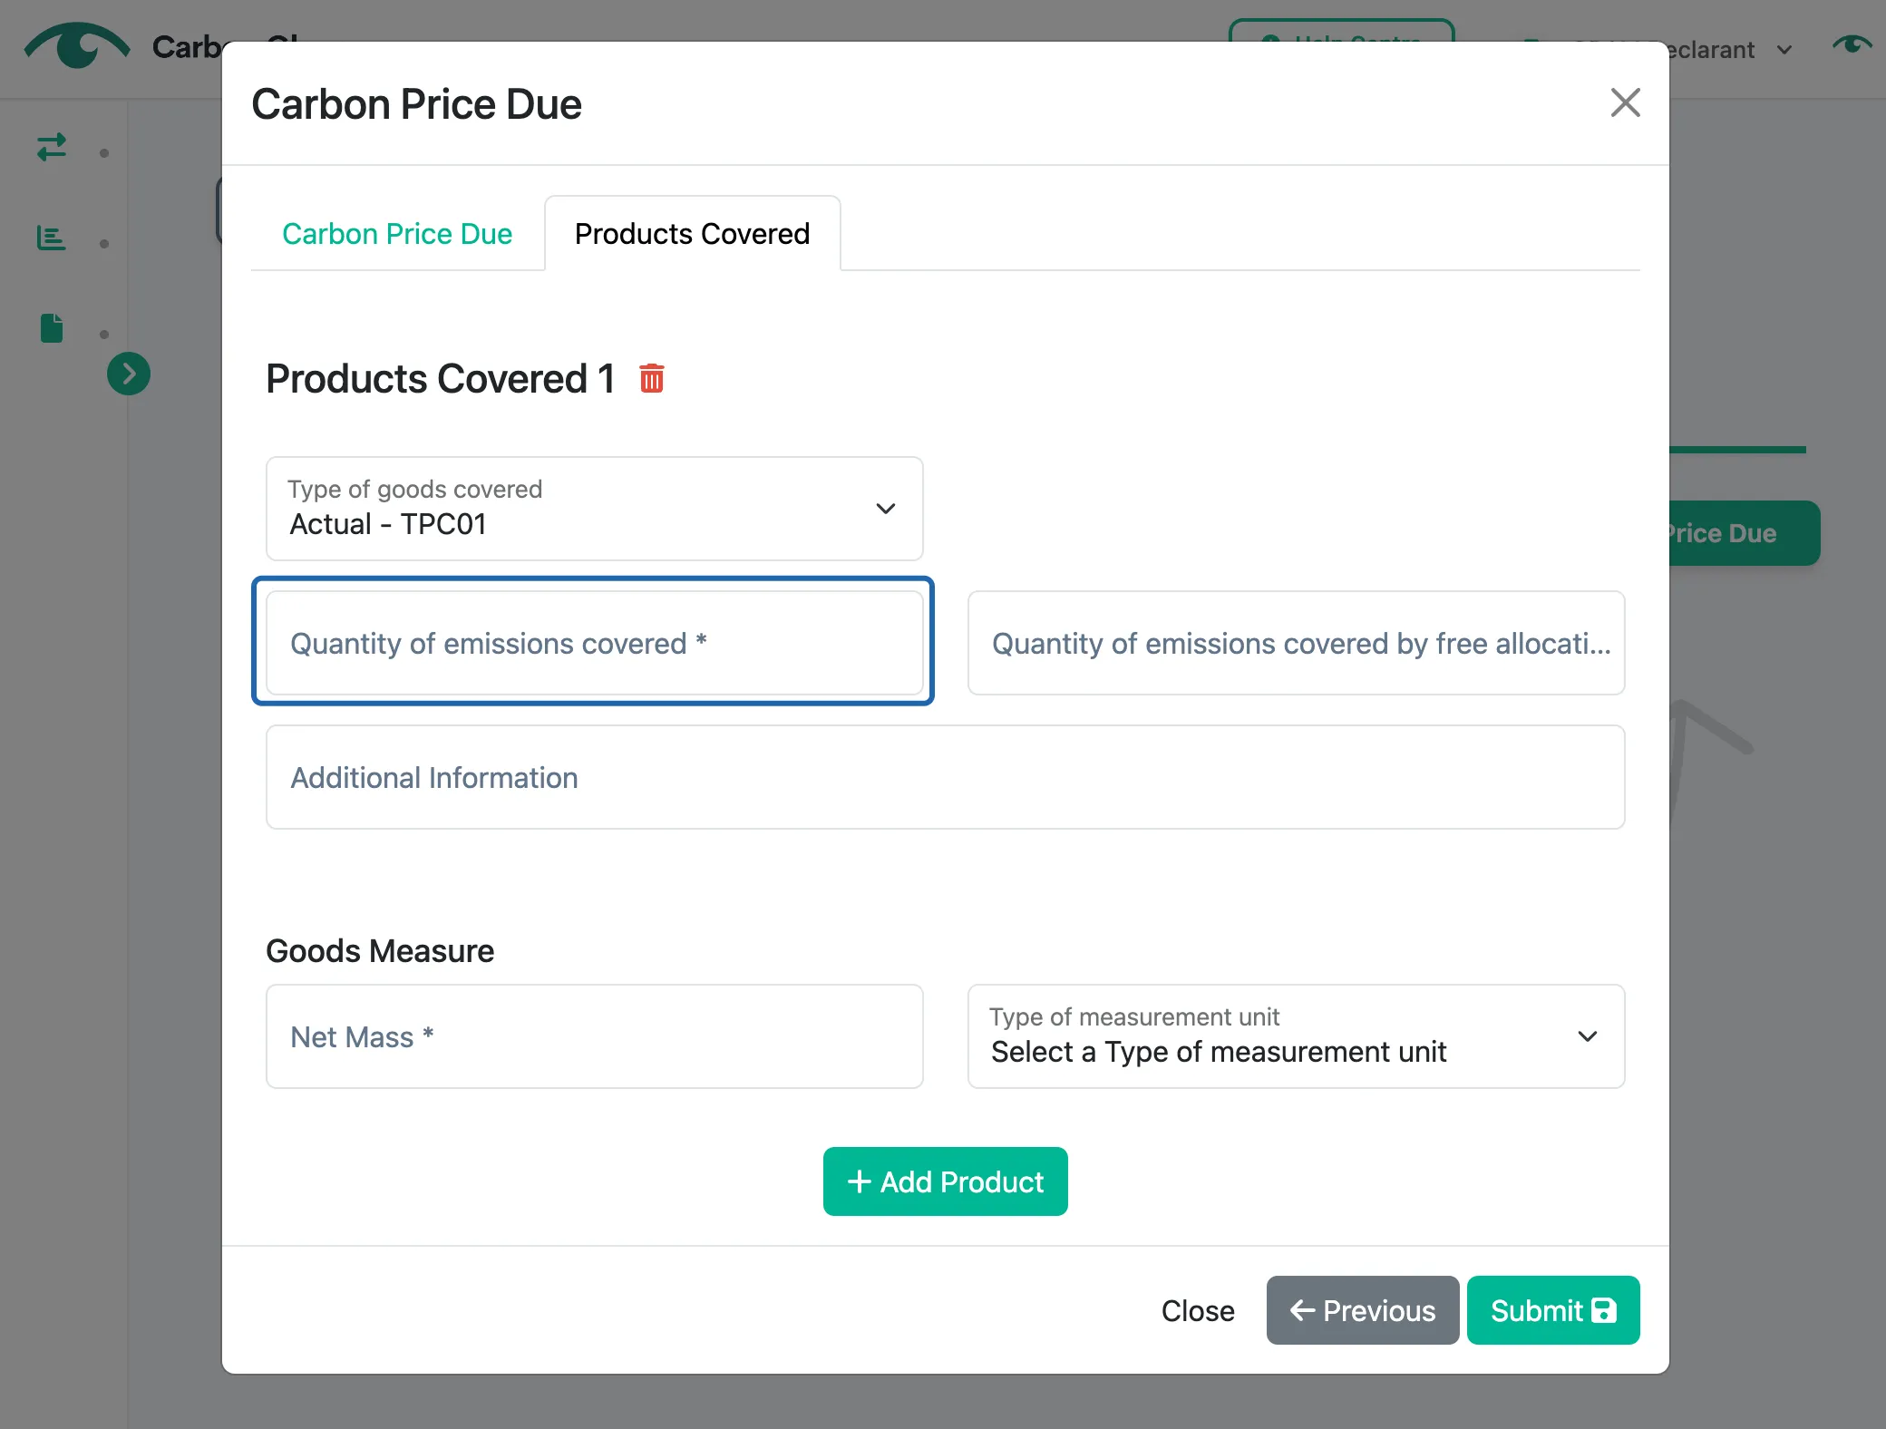Delete Products Covered 1 with trash icon

pos(651,378)
